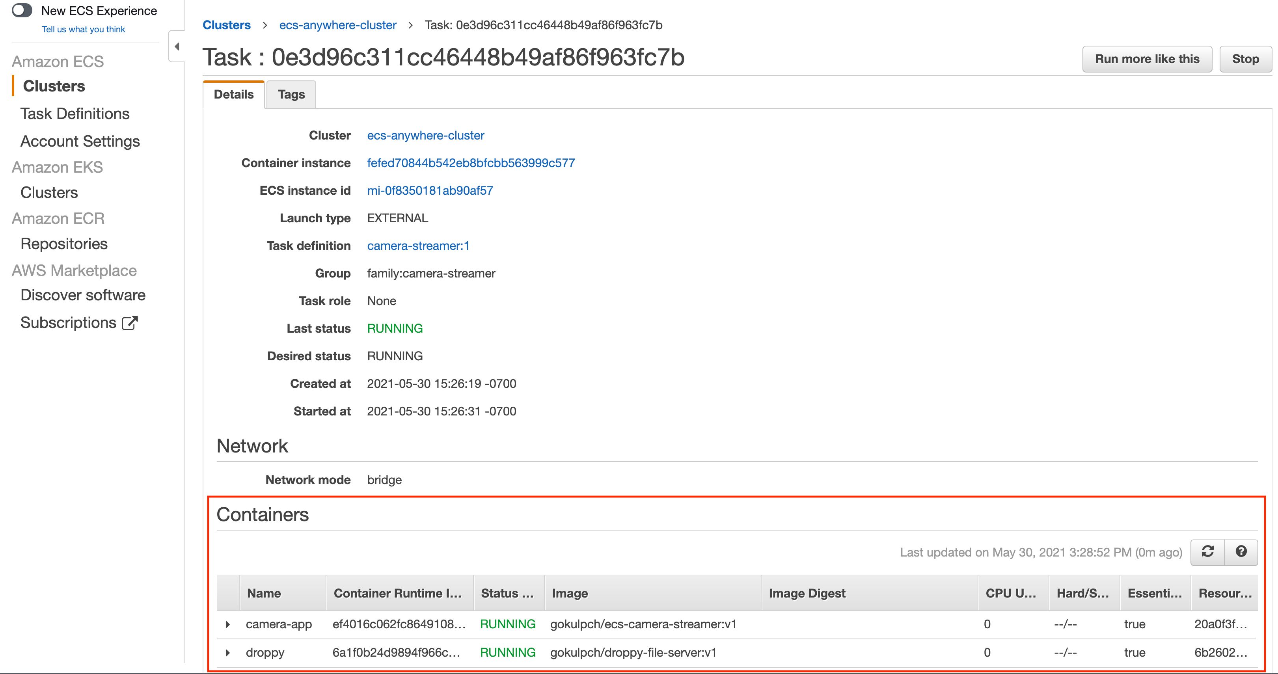The width and height of the screenshot is (1278, 674).
Task: Click the refresh containers icon
Action: [1207, 552]
